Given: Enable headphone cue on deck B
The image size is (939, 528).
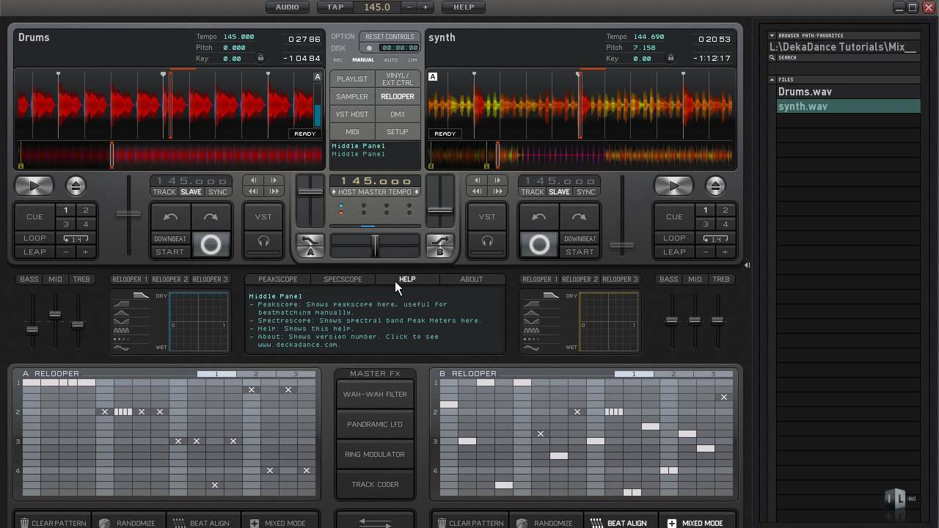Looking at the screenshot, I should click(487, 241).
